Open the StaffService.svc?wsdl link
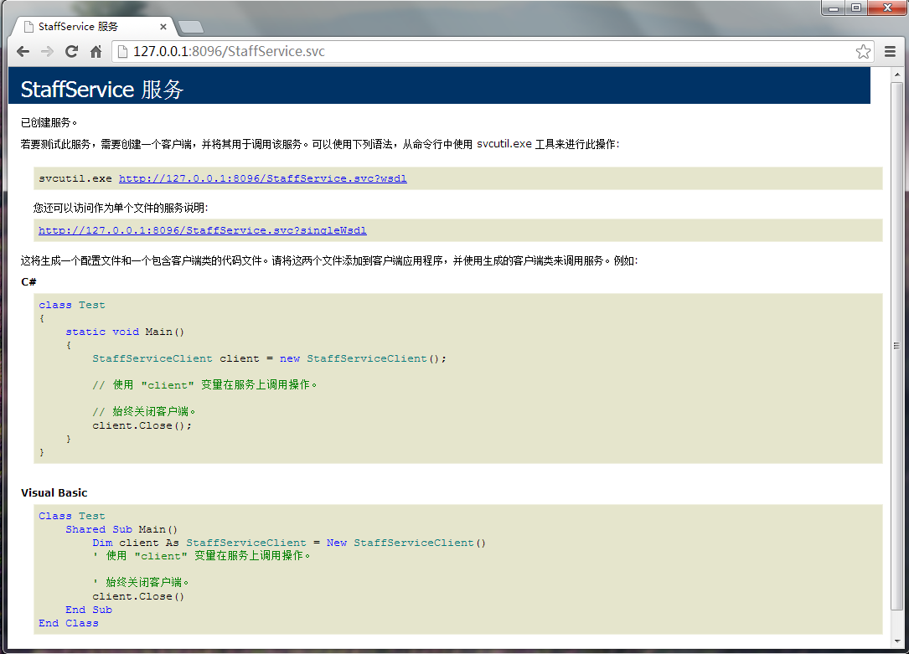Viewport: 909px width, 654px height. click(x=262, y=178)
